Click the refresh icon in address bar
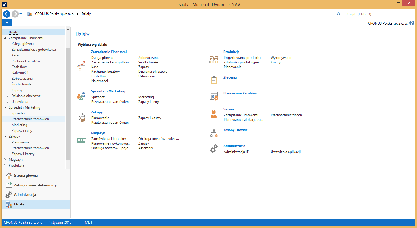The width and height of the screenshot is (417, 228). (x=339, y=14)
